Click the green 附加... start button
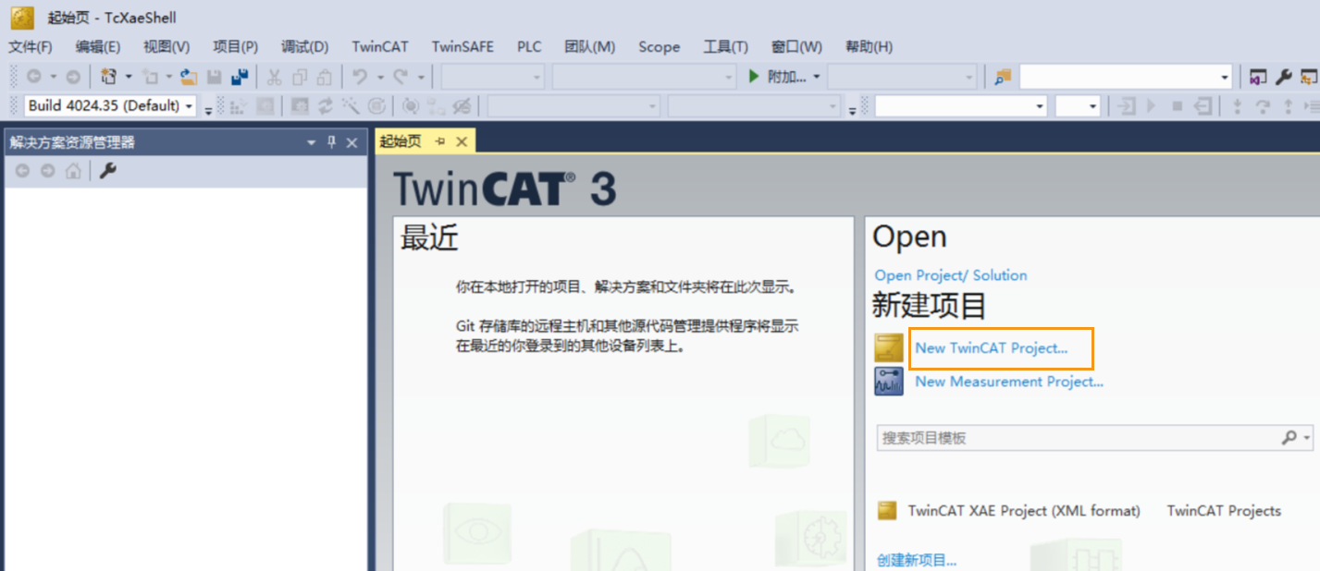The height and width of the screenshot is (571, 1320). 776,77
